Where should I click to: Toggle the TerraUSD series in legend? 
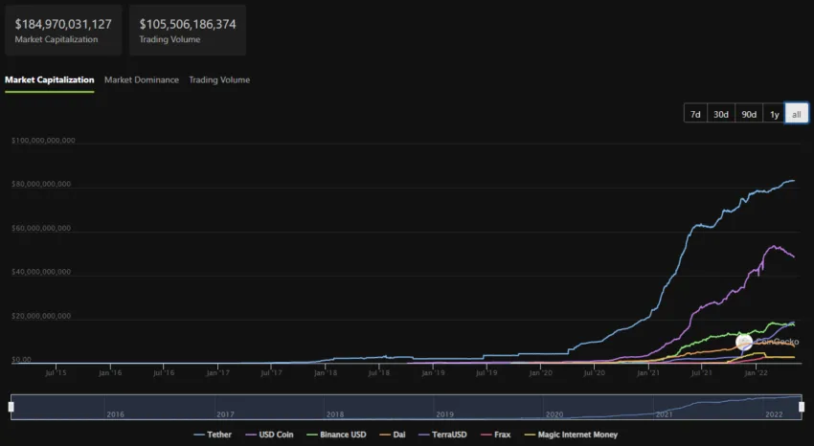coord(442,435)
